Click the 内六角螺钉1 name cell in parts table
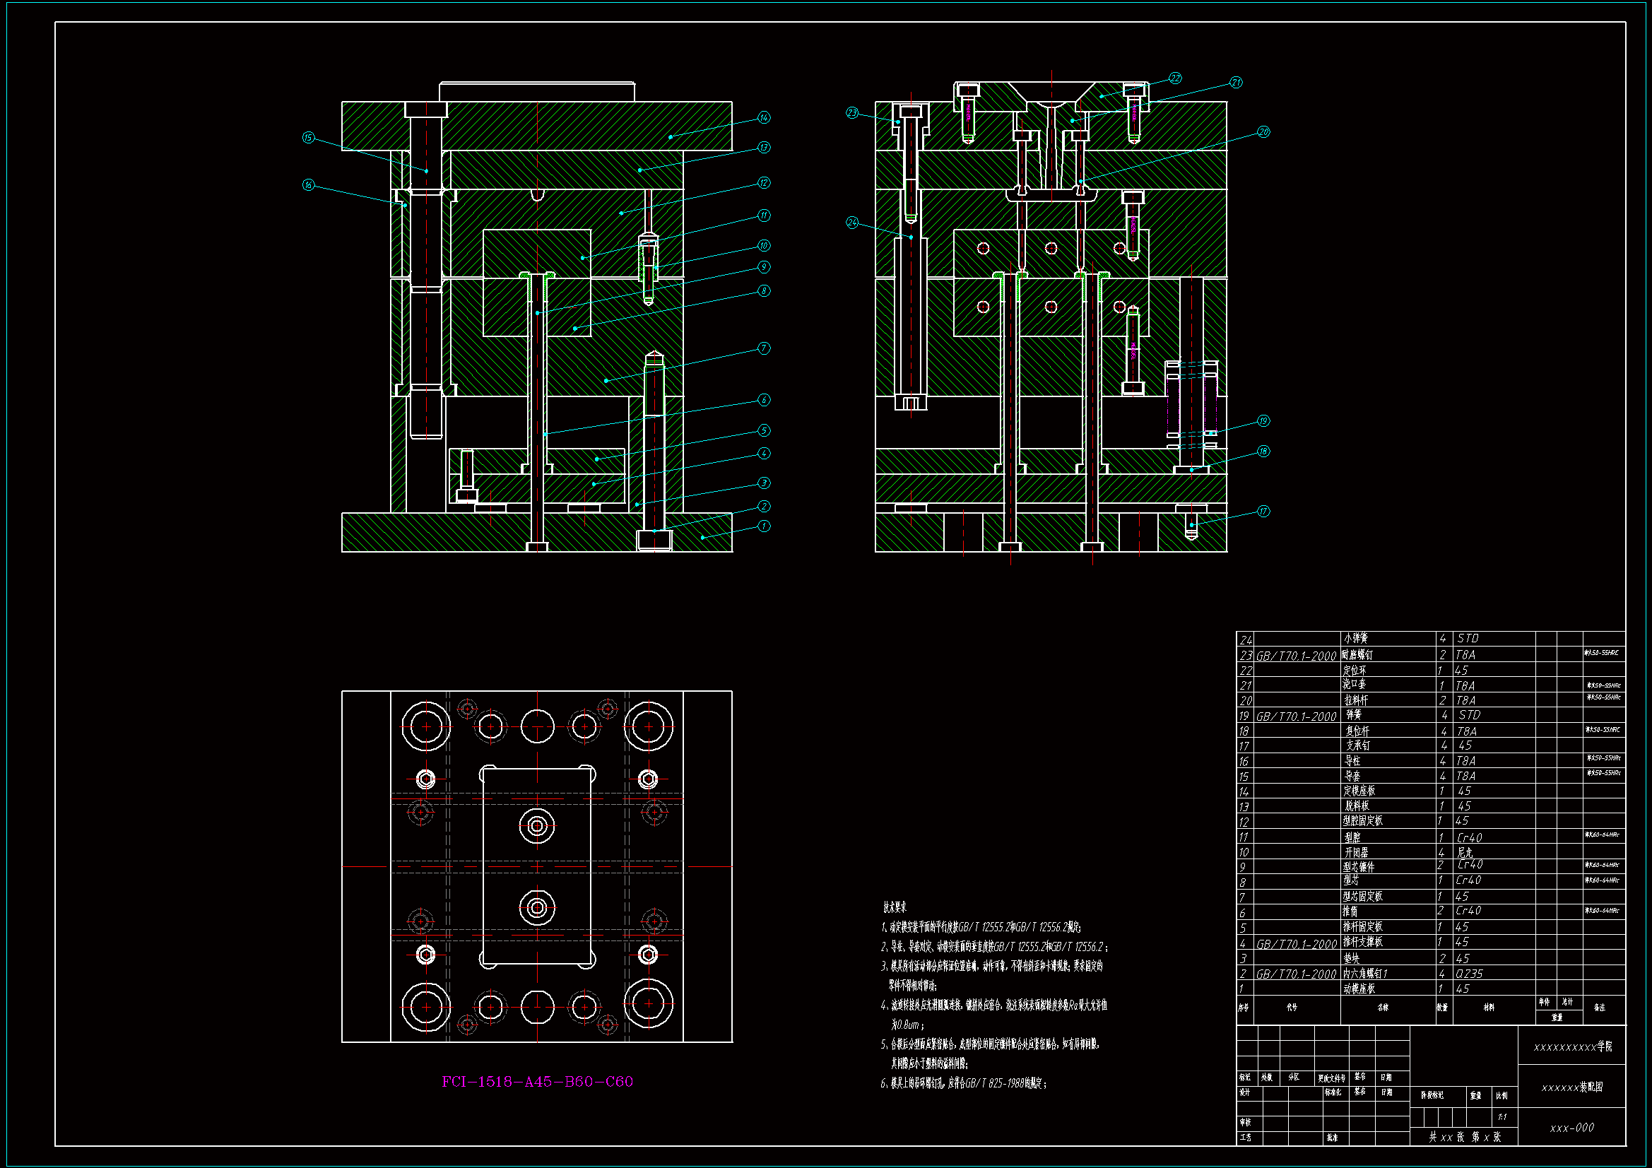The width and height of the screenshot is (1652, 1168). pyautogui.click(x=1364, y=974)
